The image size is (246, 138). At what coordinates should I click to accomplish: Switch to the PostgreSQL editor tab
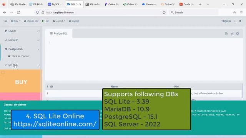pos(59,33)
